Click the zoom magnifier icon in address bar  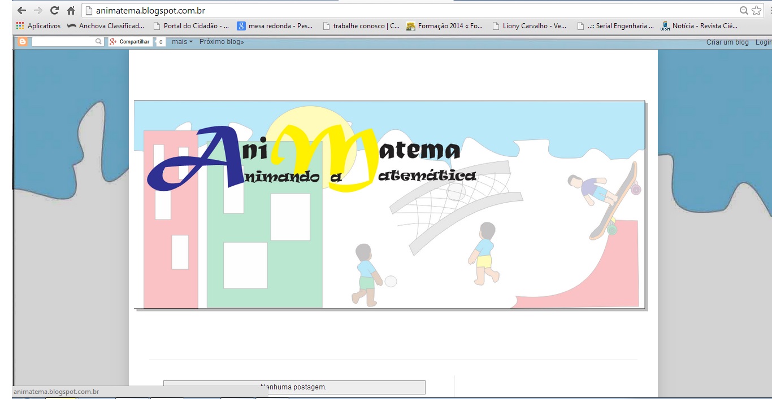pyautogui.click(x=744, y=11)
